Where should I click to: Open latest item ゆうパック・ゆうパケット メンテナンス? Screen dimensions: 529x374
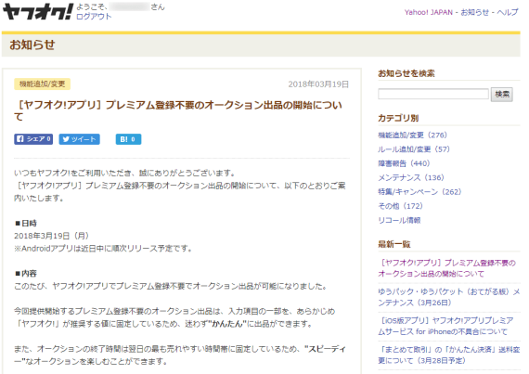(448, 297)
